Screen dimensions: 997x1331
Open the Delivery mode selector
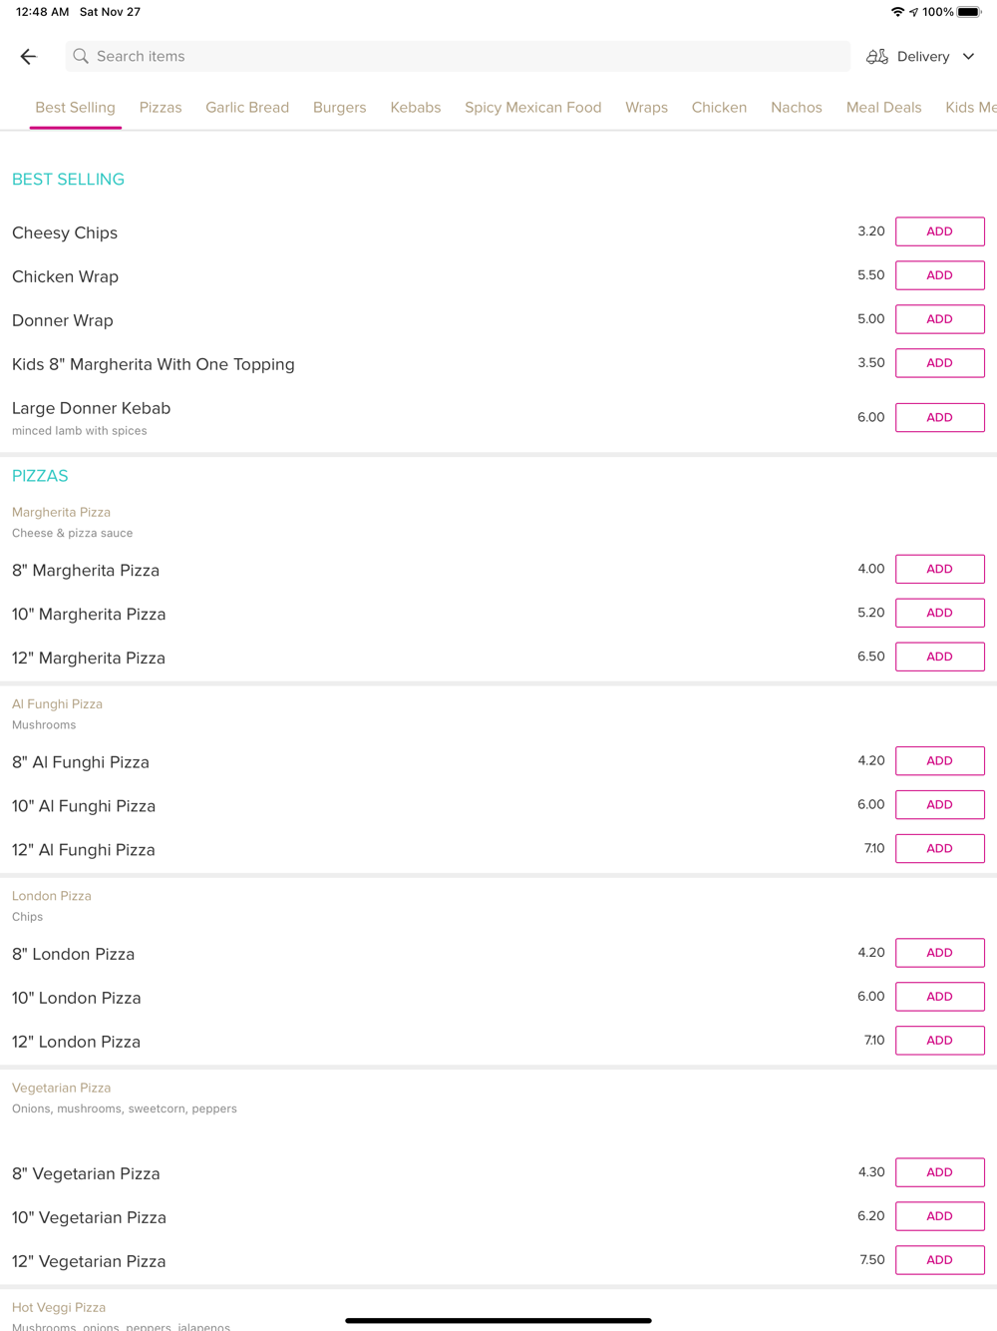coord(920,57)
